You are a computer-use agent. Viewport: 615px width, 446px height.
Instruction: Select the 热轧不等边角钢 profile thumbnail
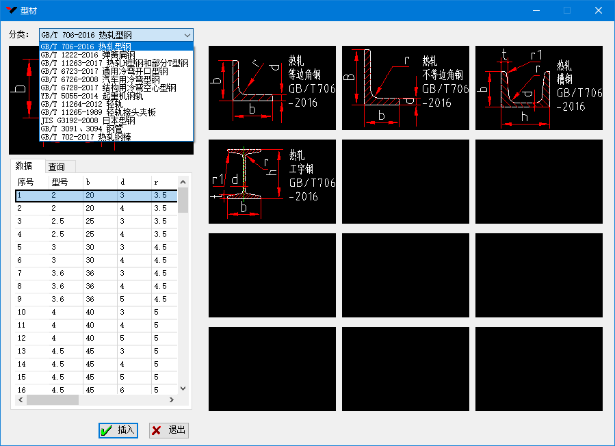[x=405, y=88]
